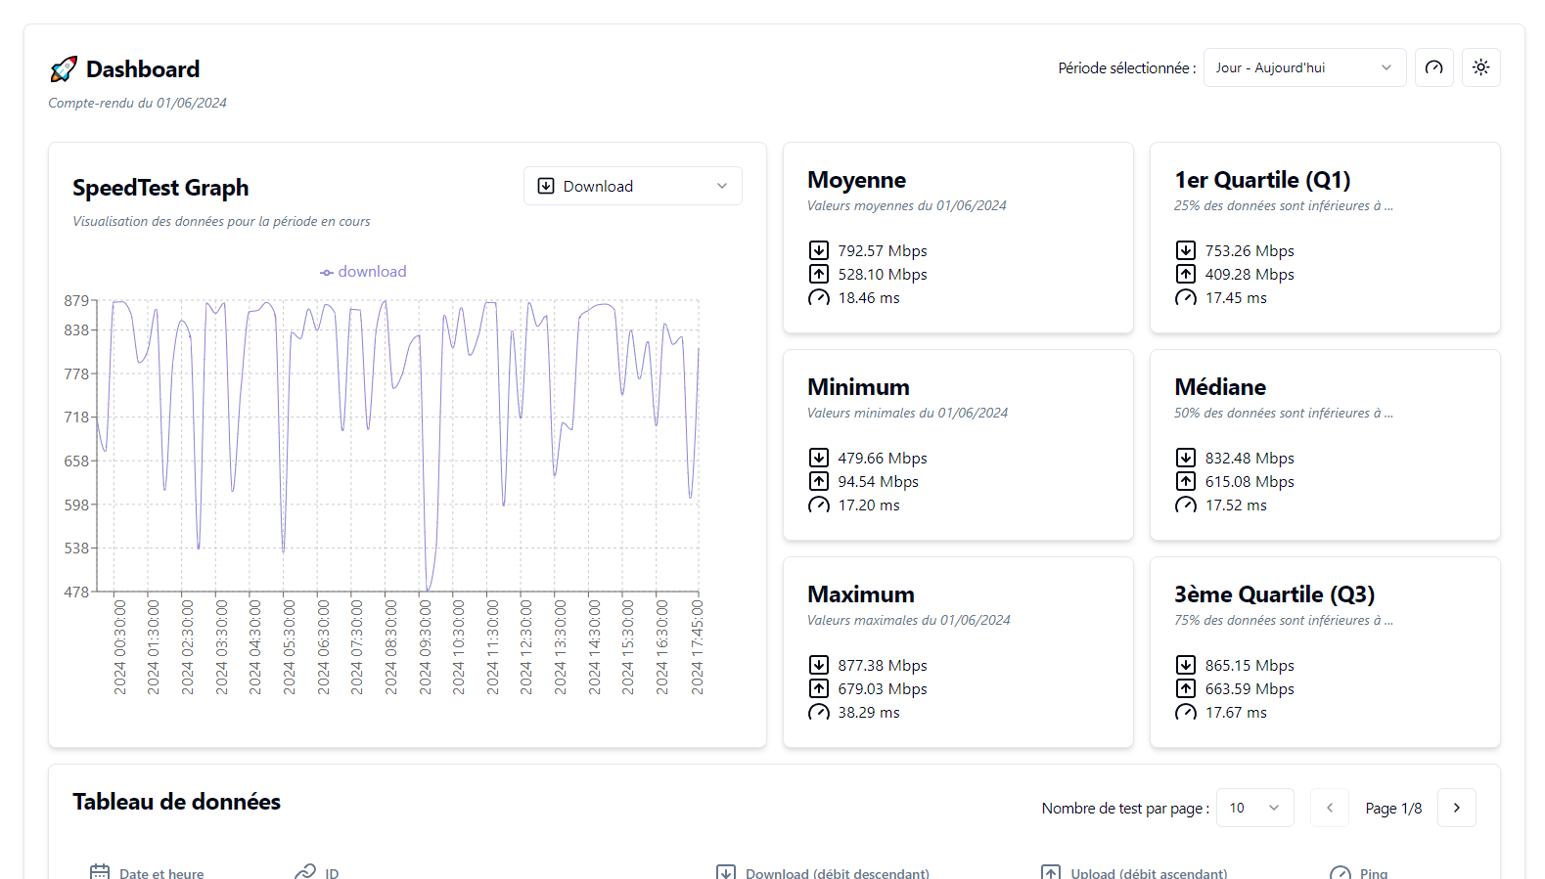1545x879 pixels.
Task: Click the '18.46 ms' average ping value
Action: tap(869, 297)
